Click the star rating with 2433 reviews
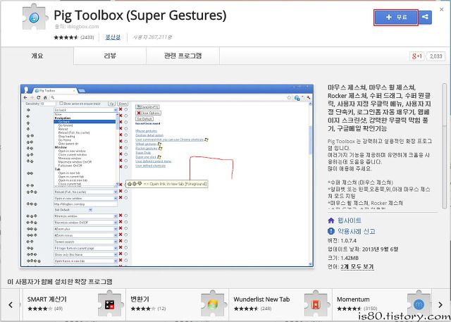The height and width of the screenshot is (322, 451). [74, 37]
